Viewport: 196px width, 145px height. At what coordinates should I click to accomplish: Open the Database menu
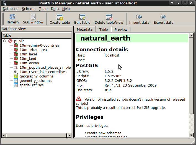pyautogui.click(x=11, y=9)
